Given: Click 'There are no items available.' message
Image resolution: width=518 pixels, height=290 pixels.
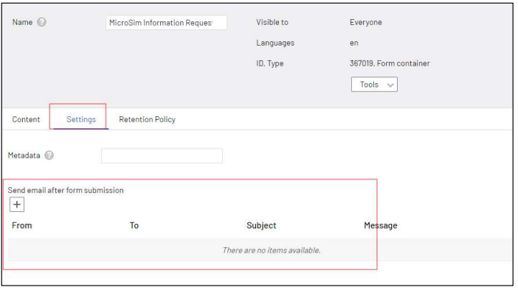Looking at the screenshot, I should (272, 250).
